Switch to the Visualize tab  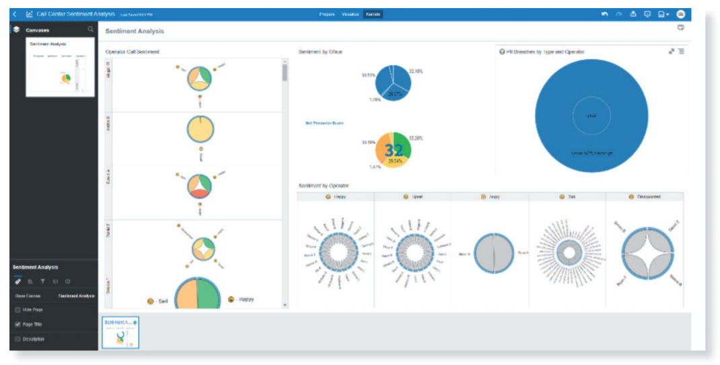pyautogui.click(x=350, y=14)
